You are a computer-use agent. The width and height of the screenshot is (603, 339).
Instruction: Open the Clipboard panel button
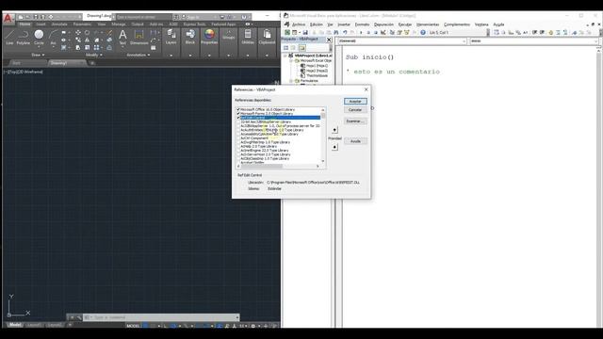tap(267, 37)
